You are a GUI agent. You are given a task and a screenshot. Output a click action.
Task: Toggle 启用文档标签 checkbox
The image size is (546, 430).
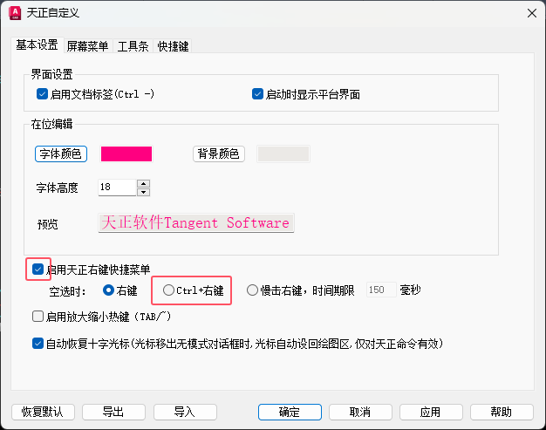coord(42,94)
